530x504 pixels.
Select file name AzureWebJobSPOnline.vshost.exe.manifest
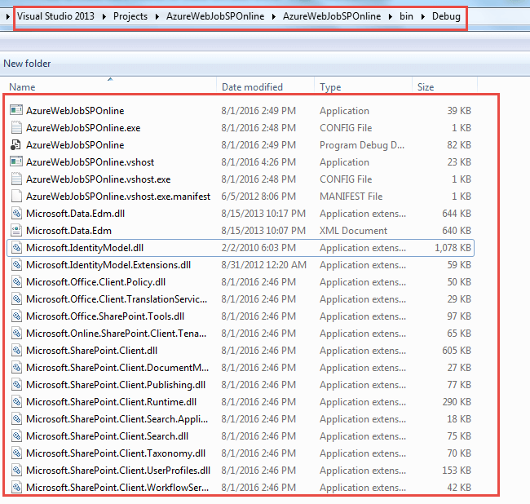pyautogui.click(x=118, y=197)
